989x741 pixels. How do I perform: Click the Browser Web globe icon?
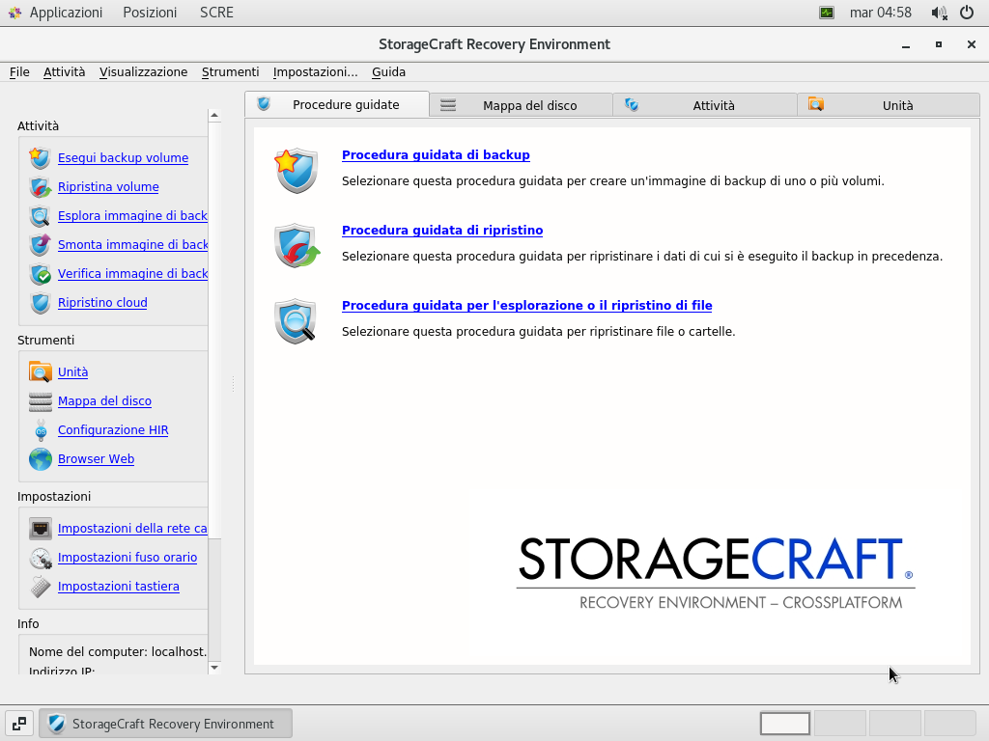[40, 458]
